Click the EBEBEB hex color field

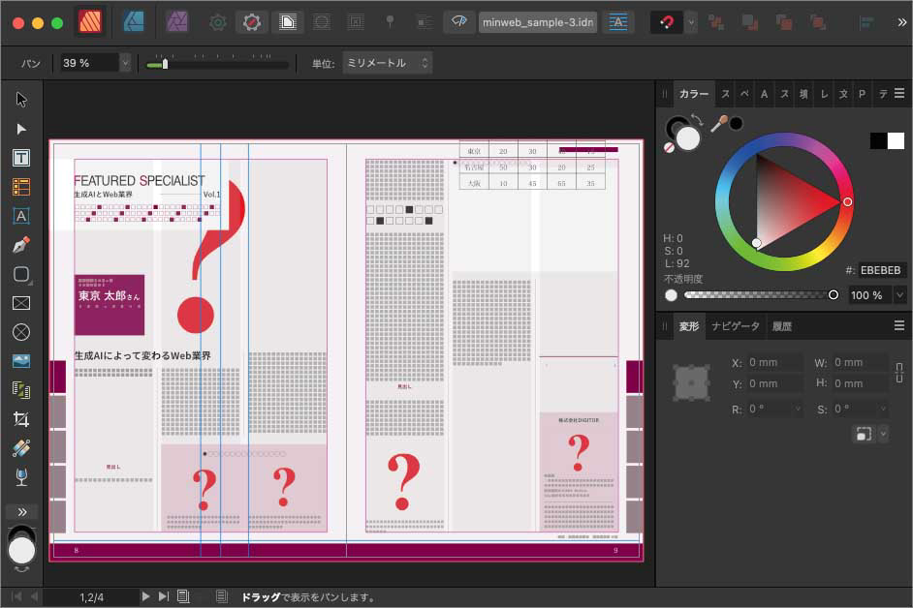880,270
